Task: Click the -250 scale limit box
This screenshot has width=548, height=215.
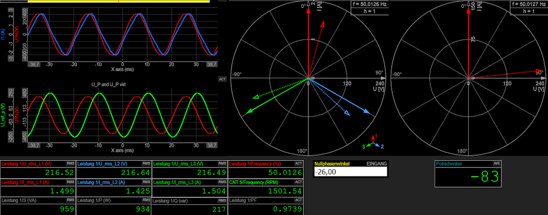Action: click(11, 136)
